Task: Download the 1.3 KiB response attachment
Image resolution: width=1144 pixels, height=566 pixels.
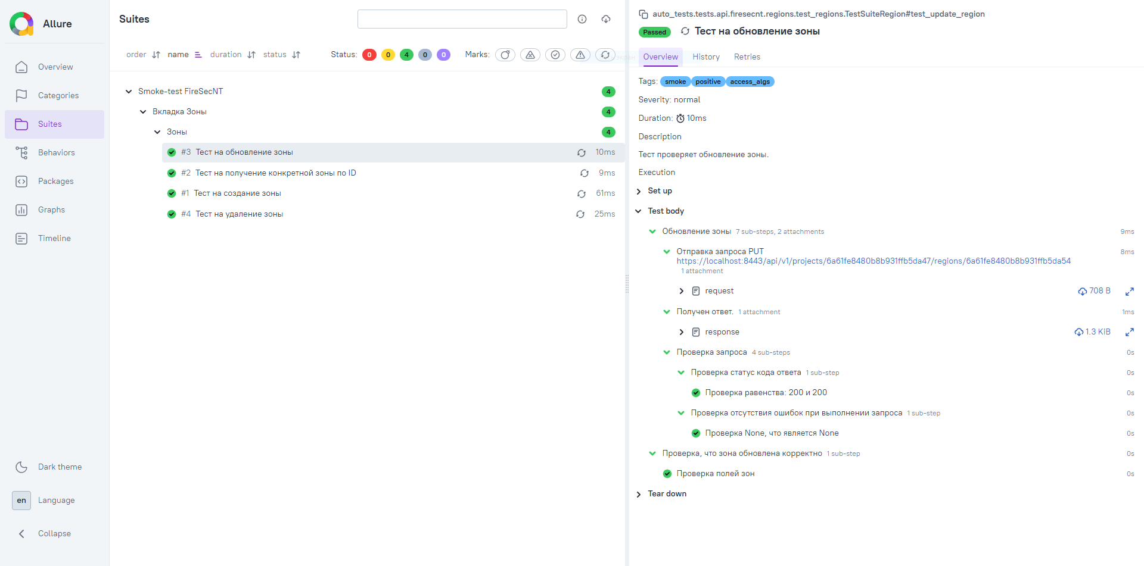Action: 1092,332
